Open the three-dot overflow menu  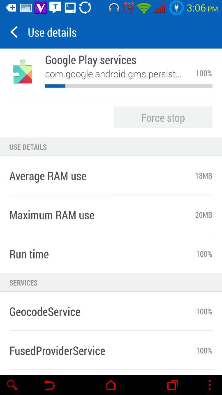click(x=210, y=385)
